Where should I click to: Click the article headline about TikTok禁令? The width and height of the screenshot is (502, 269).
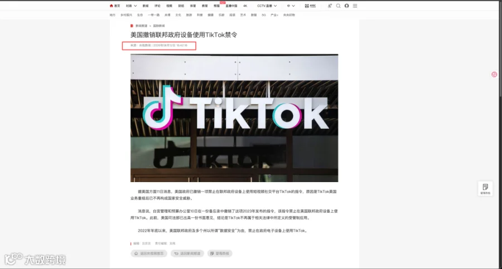click(x=184, y=35)
